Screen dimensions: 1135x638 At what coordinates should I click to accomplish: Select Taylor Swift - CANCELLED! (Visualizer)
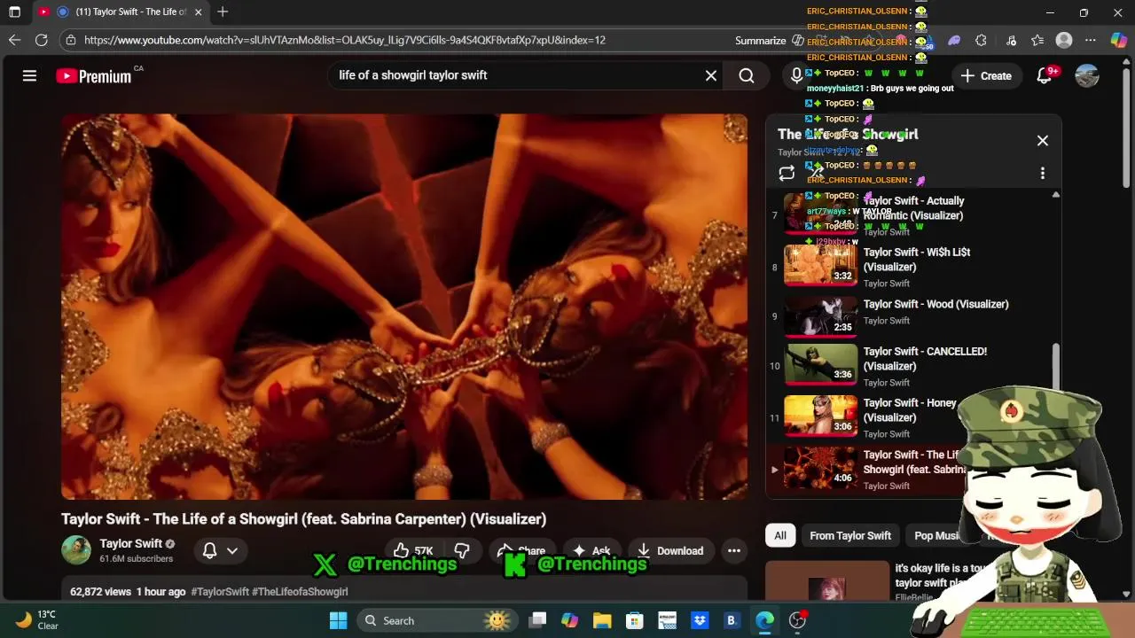pos(925,359)
